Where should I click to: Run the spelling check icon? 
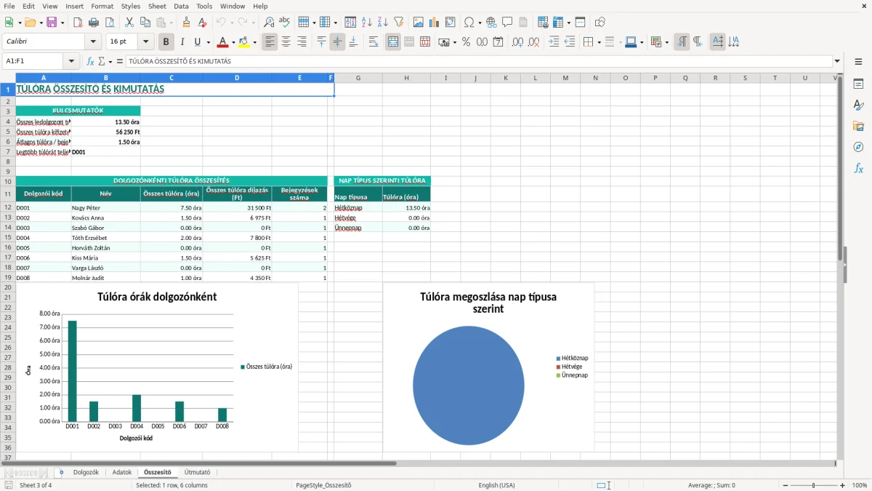(x=285, y=23)
